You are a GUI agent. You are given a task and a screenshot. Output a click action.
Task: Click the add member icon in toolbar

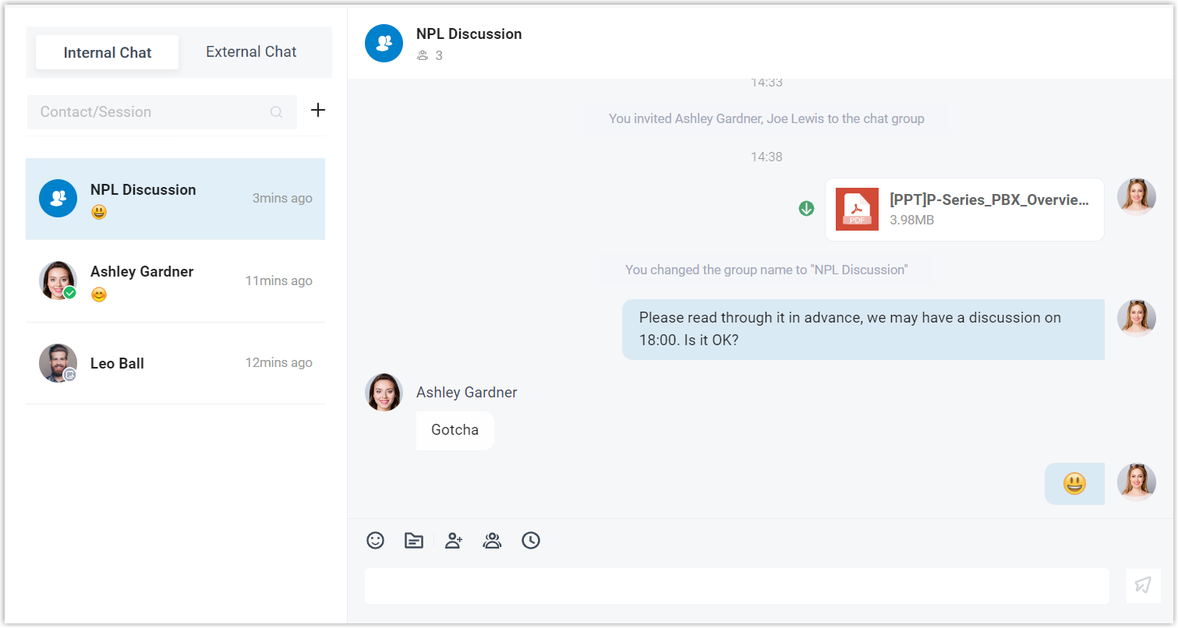[454, 540]
